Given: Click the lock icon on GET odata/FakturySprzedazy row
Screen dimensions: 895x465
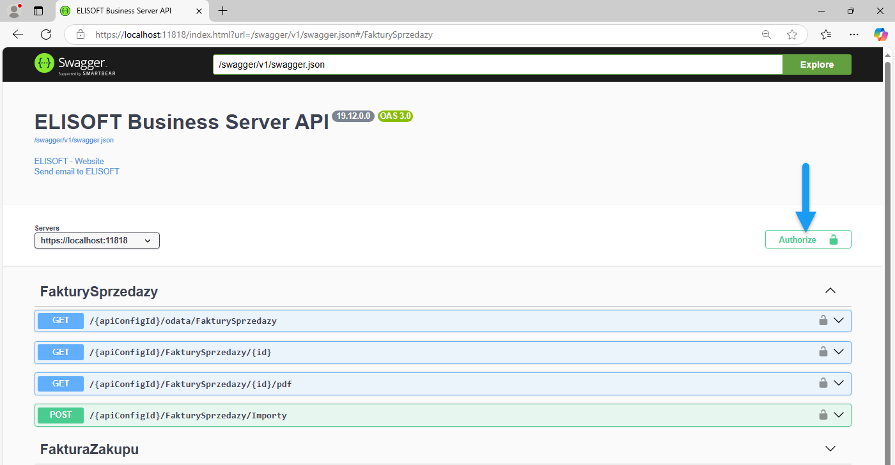Looking at the screenshot, I should [x=823, y=321].
